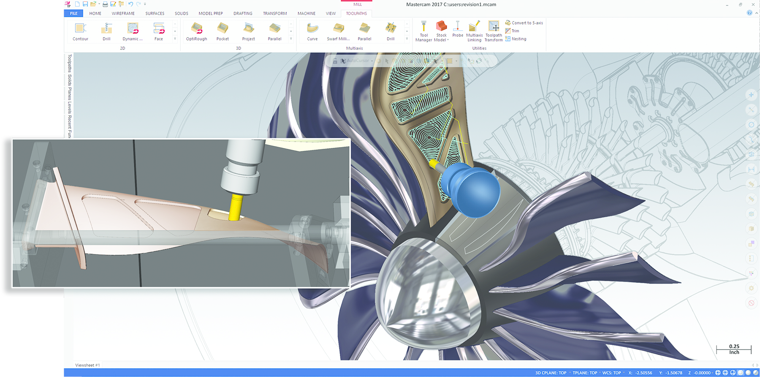This screenshot has width=760, height=377.
Task: Select the Viewsheet #1 tab
Action: 87,365
